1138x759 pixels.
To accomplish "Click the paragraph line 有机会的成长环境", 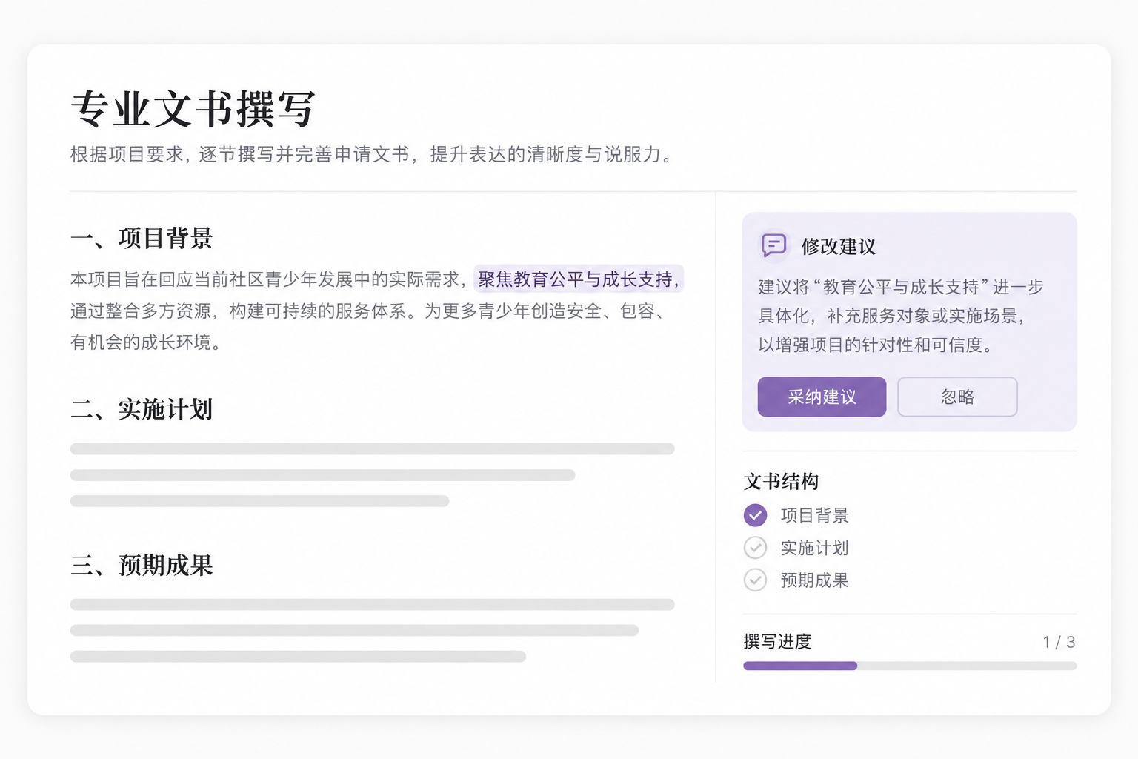I will click(146, 342).
